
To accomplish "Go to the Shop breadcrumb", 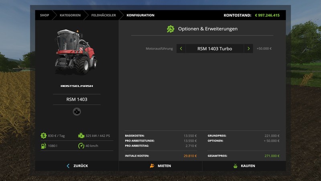I will click(x=44, y=15).
